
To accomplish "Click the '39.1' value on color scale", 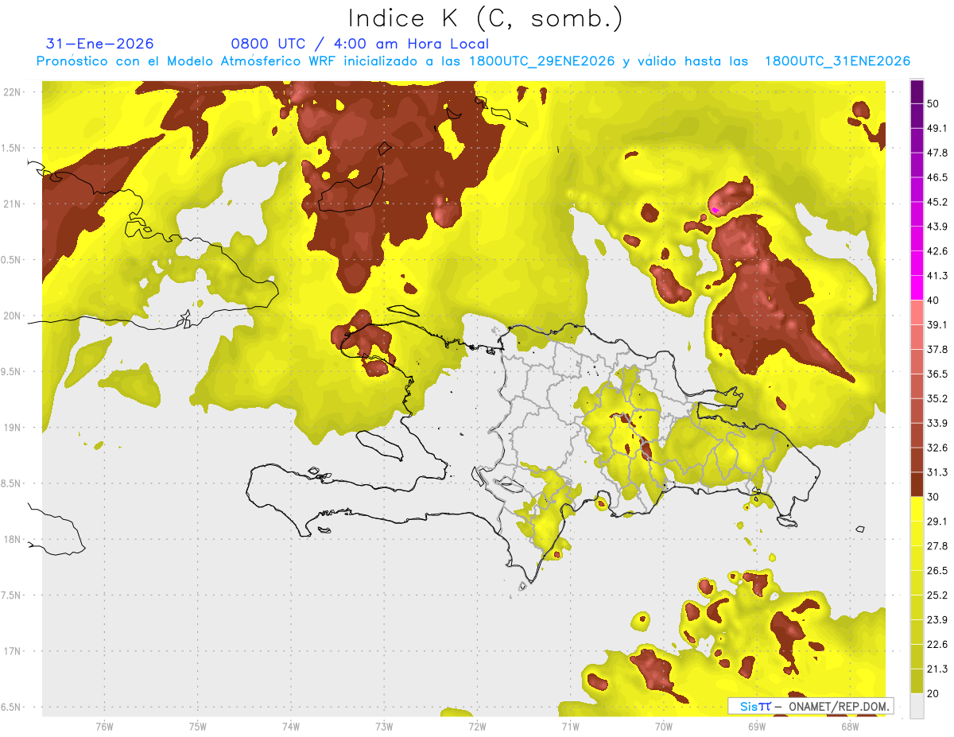I will click(937, 325).
